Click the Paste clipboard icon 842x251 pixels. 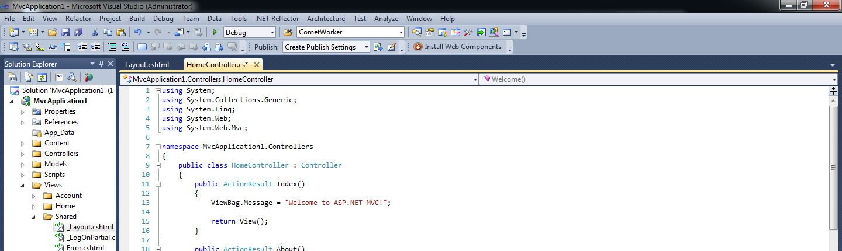pos(121,32)
